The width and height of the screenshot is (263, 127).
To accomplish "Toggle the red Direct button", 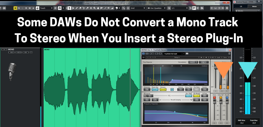I will [215, 98].
